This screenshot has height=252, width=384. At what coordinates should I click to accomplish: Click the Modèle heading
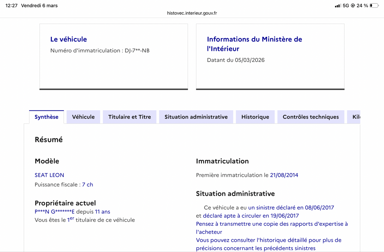47,161
